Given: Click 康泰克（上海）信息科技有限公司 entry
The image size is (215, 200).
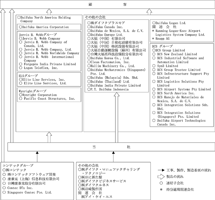Looking at the screenshot, I should [x=31, y=179].
